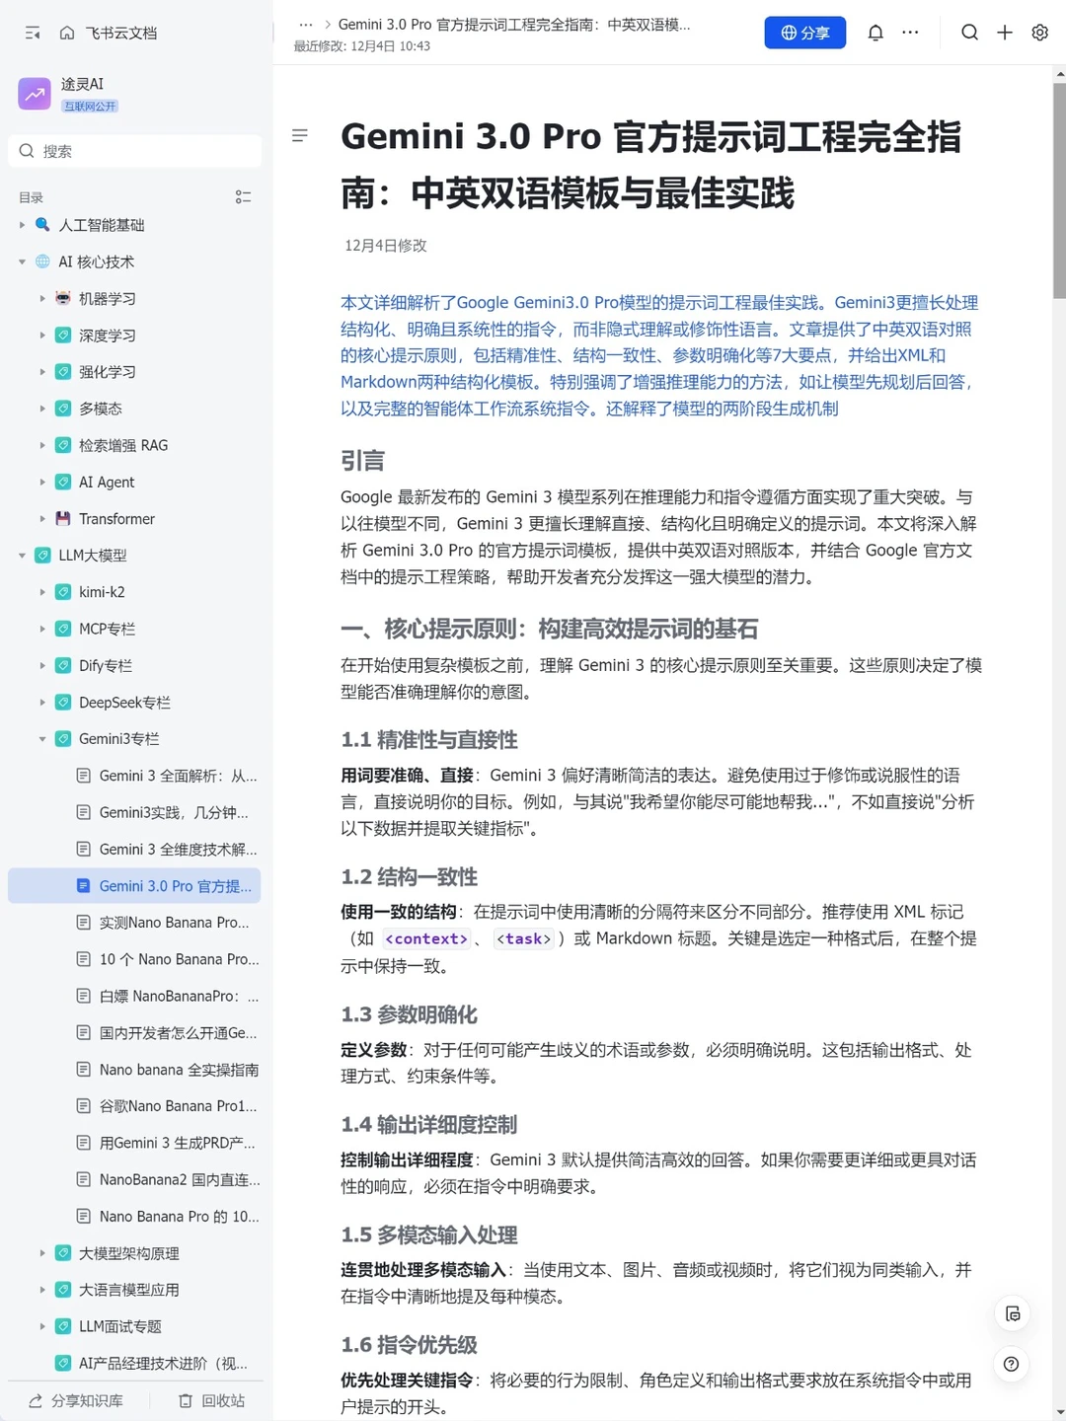Click the 回收站 label
Screen dimensions: 1066x1421
pyautogui.click(x=223, y=1400)
